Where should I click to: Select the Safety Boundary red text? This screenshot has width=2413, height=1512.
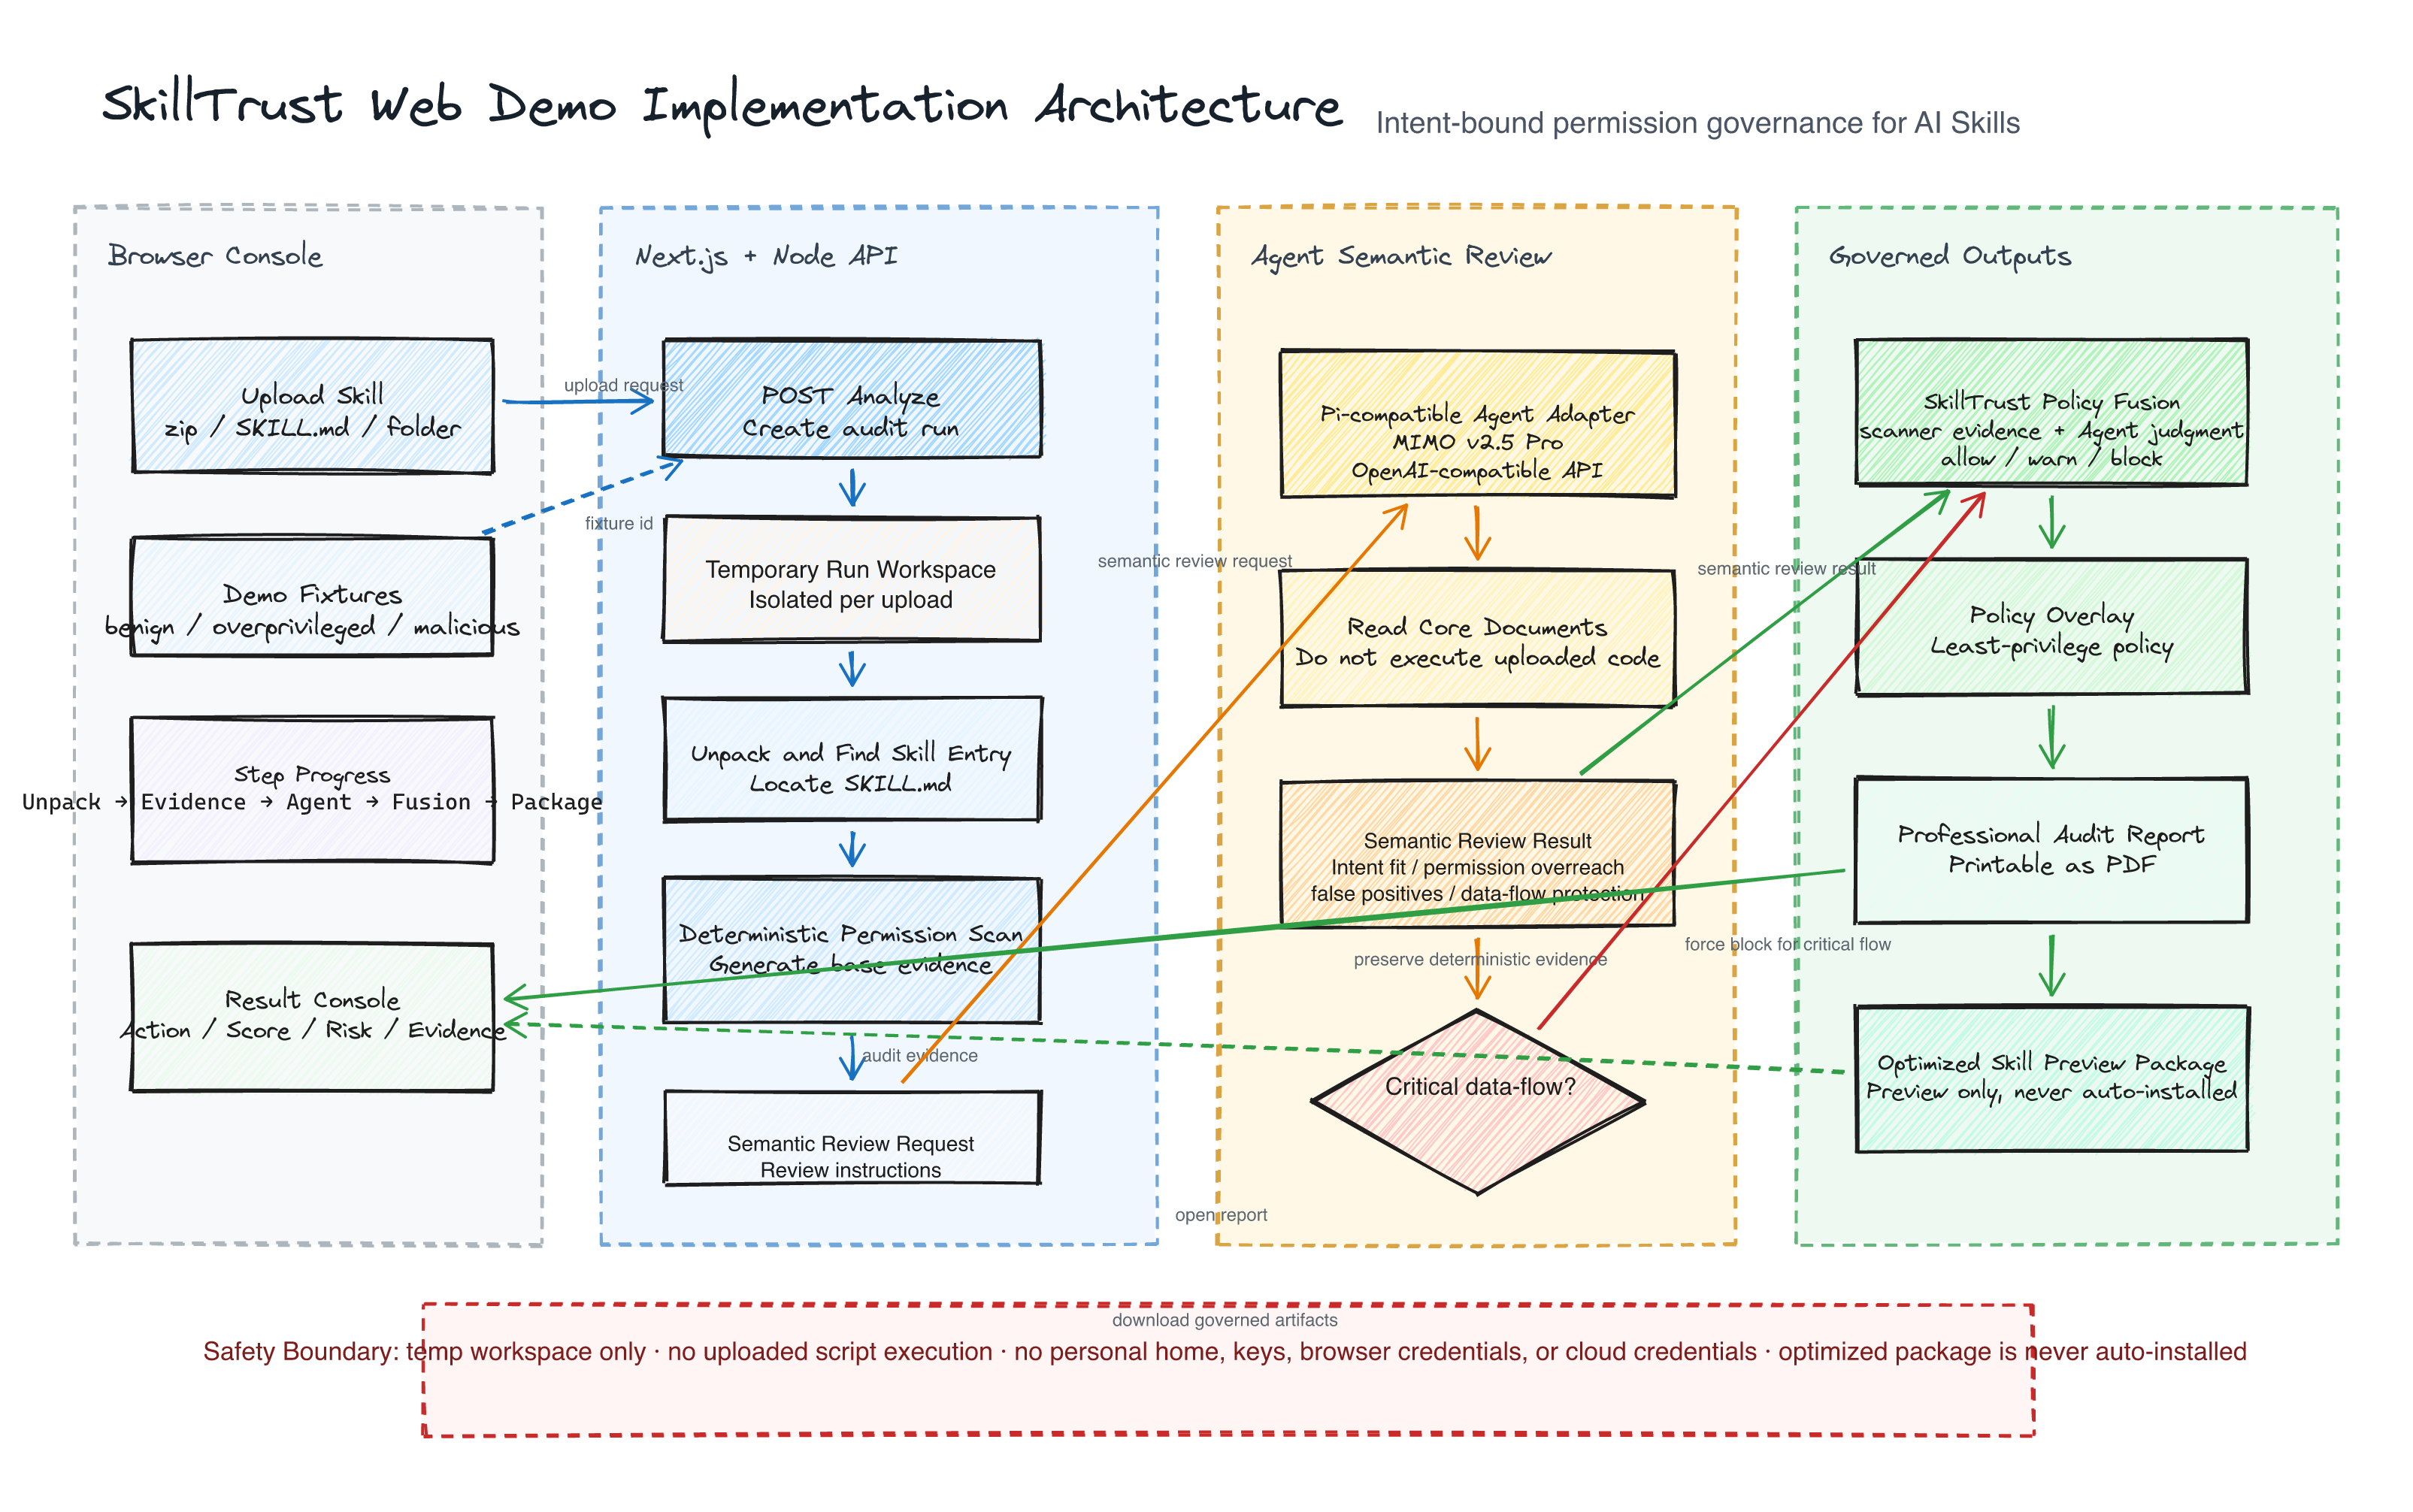(1224, 1352)
